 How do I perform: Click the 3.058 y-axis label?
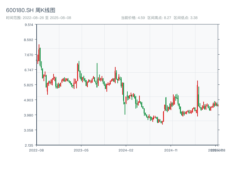pos(29,130)
